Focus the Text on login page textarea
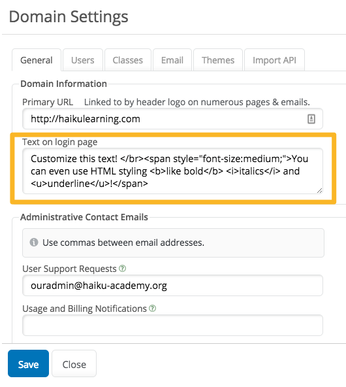346x387 pixels. 172,171
